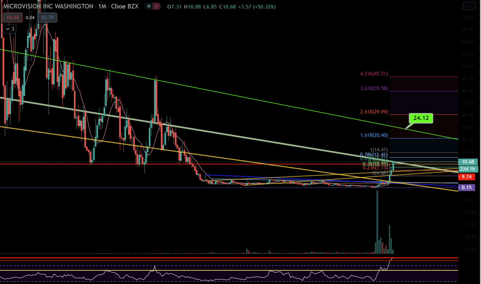Image resolution: width=481 pixels, height=284 pixels.
Task: Click the current price 10.68 axis label
Action: click(468, 162)
